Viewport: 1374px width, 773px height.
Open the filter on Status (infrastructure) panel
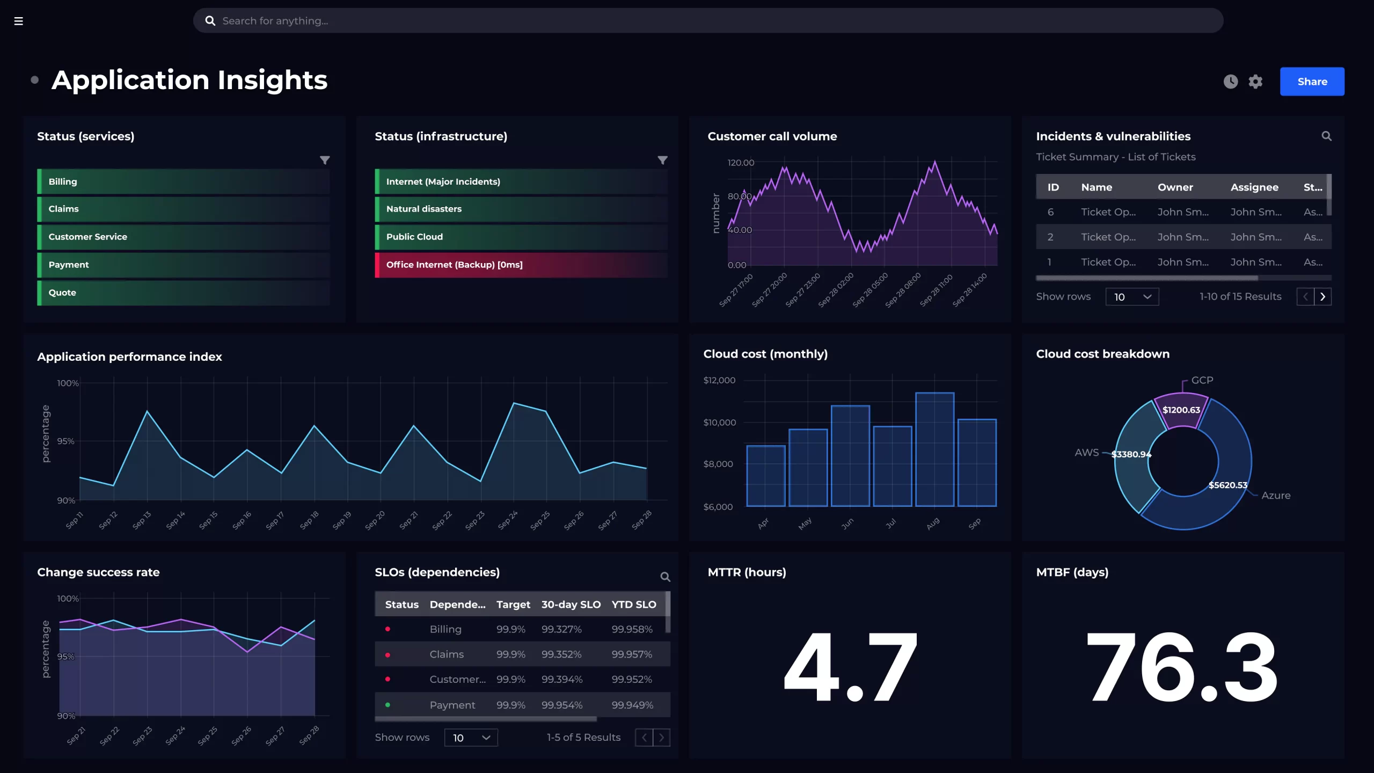pos(662,160)
